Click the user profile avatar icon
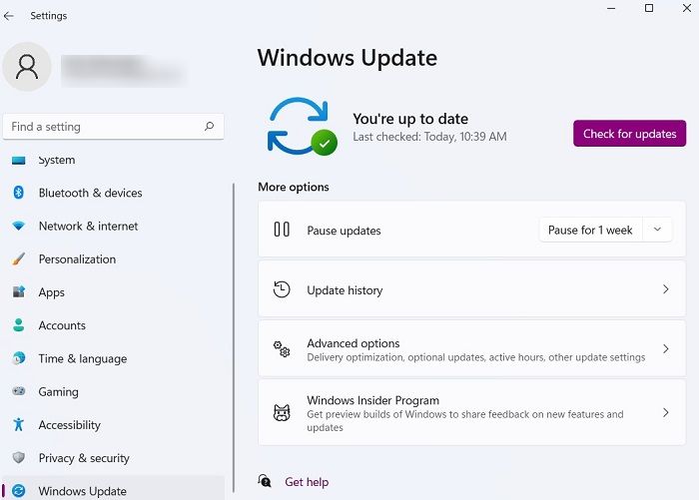Screen dimensions: 699x500 [x=27, y=67]
